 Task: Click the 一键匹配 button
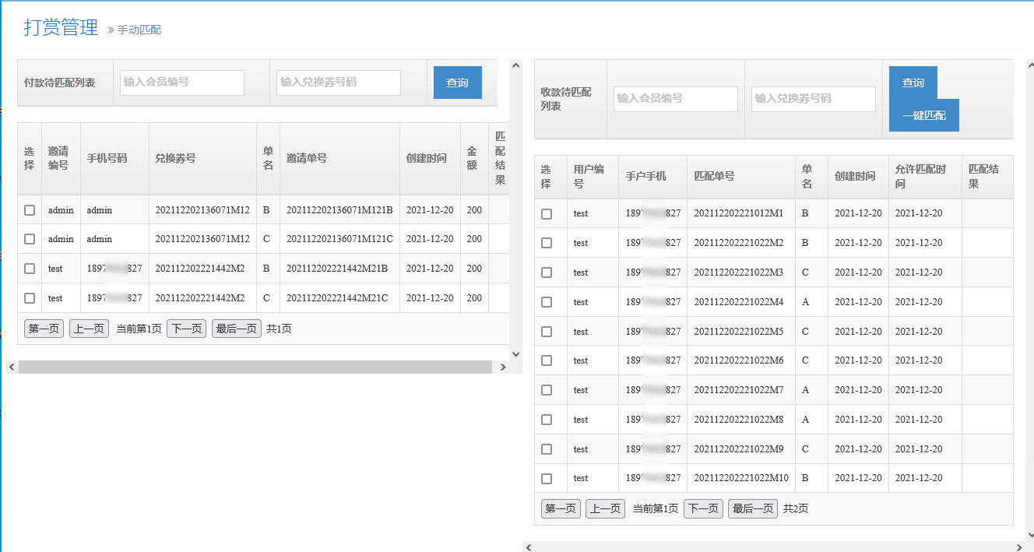point(923,115)
